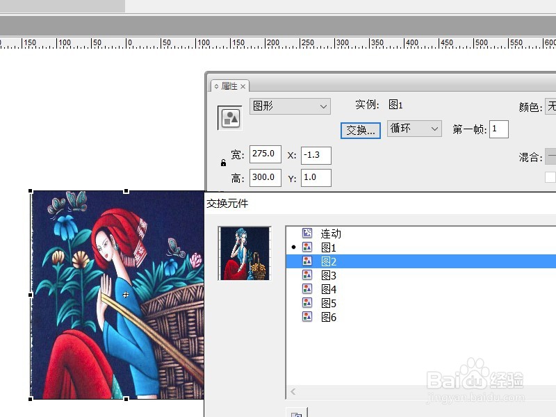
Task: Click the 交换... swap symbol button
Action: click(x=360, y=130)
